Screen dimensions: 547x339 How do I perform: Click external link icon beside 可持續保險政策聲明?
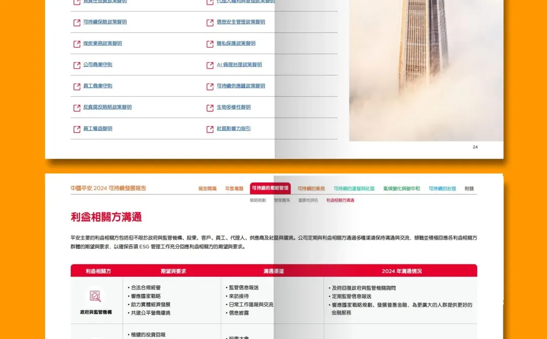[x=76, y=22]
